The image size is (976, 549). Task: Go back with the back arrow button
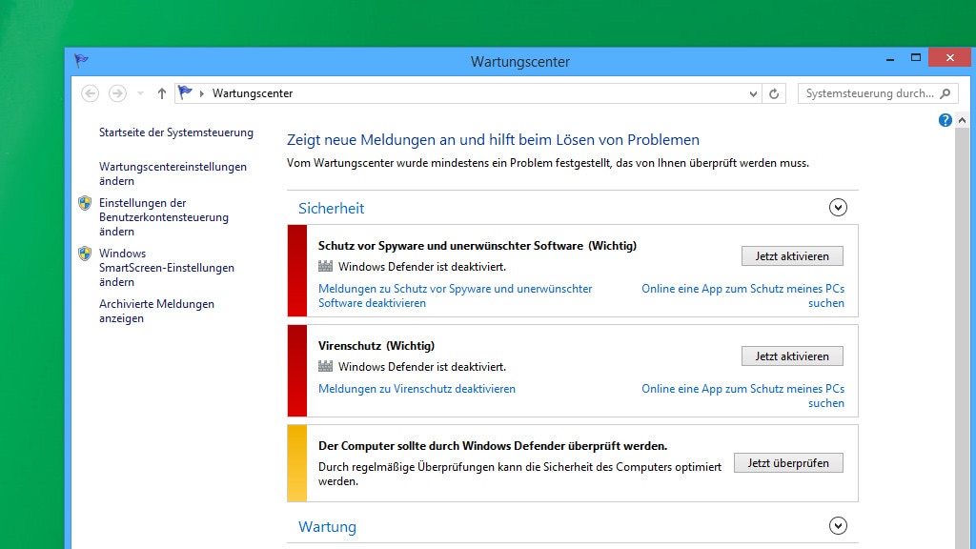pyautogui.click(x=91, y=93)
